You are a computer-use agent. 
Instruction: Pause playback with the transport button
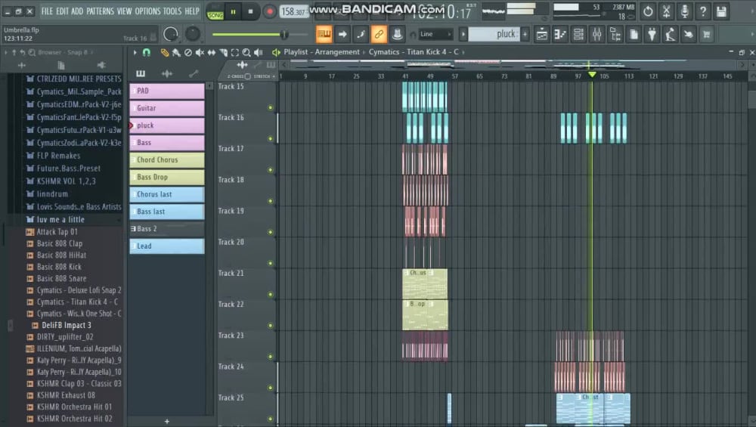point(234,12)
